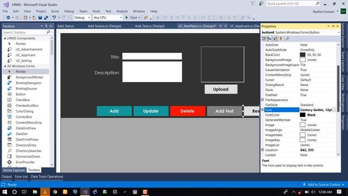Select the ColorDialog toolbox control
The image size is (348, 196).
pyautogui.click(x=26, y=111)
